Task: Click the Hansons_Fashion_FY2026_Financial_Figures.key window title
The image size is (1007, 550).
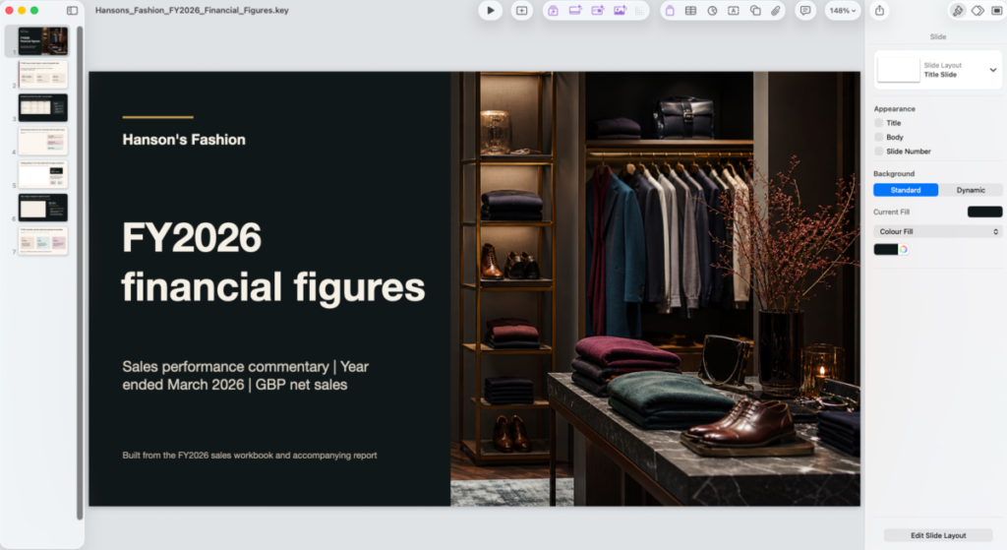Action: (192, 10)
